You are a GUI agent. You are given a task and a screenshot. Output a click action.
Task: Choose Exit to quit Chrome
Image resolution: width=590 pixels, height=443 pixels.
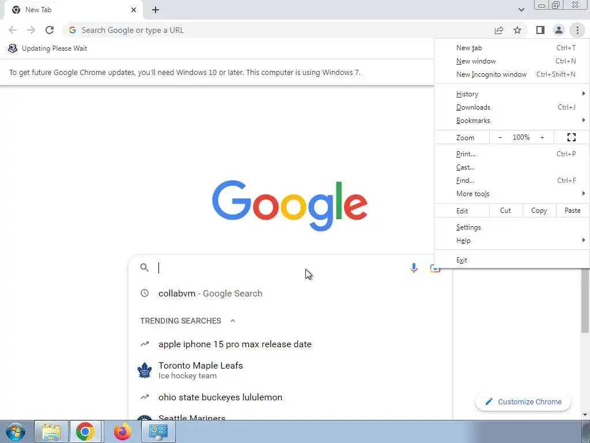[512, 260]
